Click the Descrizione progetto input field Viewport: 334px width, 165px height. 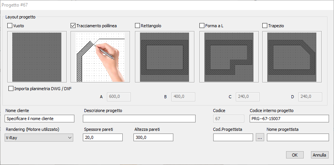[x=139, y=119]
